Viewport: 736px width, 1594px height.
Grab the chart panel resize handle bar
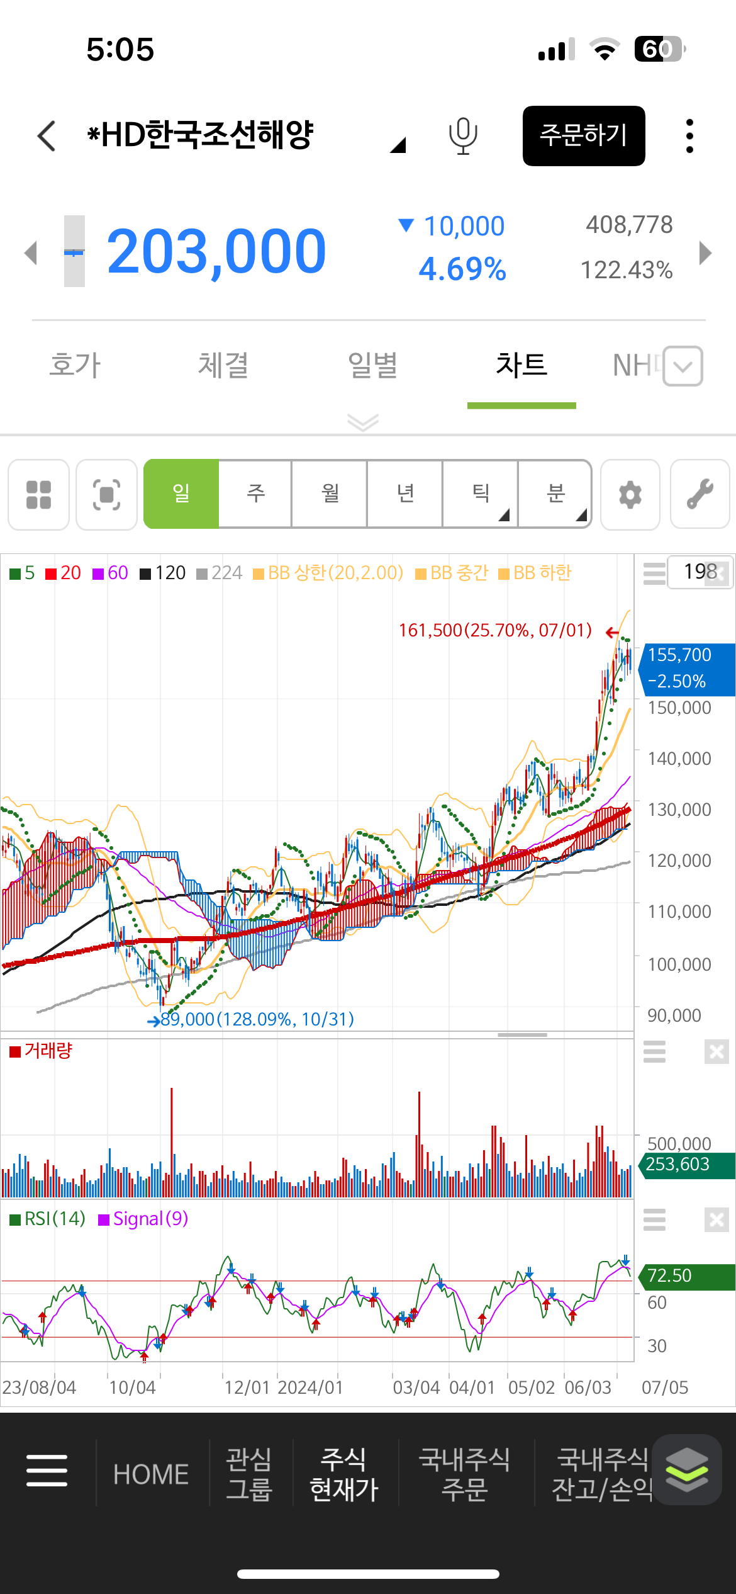pyautogui.click(x=522, y=1034)
